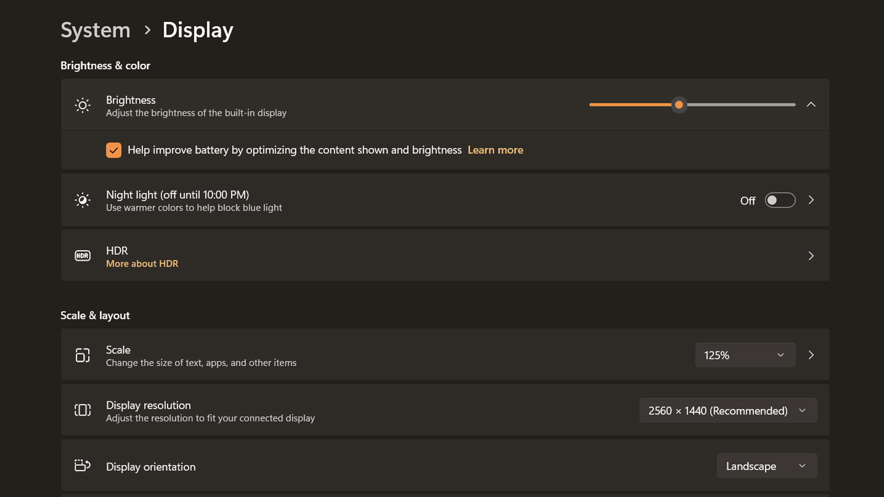Go back to System in breadcrumb
Screen dimensions: 884x497
pyautogui.click(x=95, y=30)
